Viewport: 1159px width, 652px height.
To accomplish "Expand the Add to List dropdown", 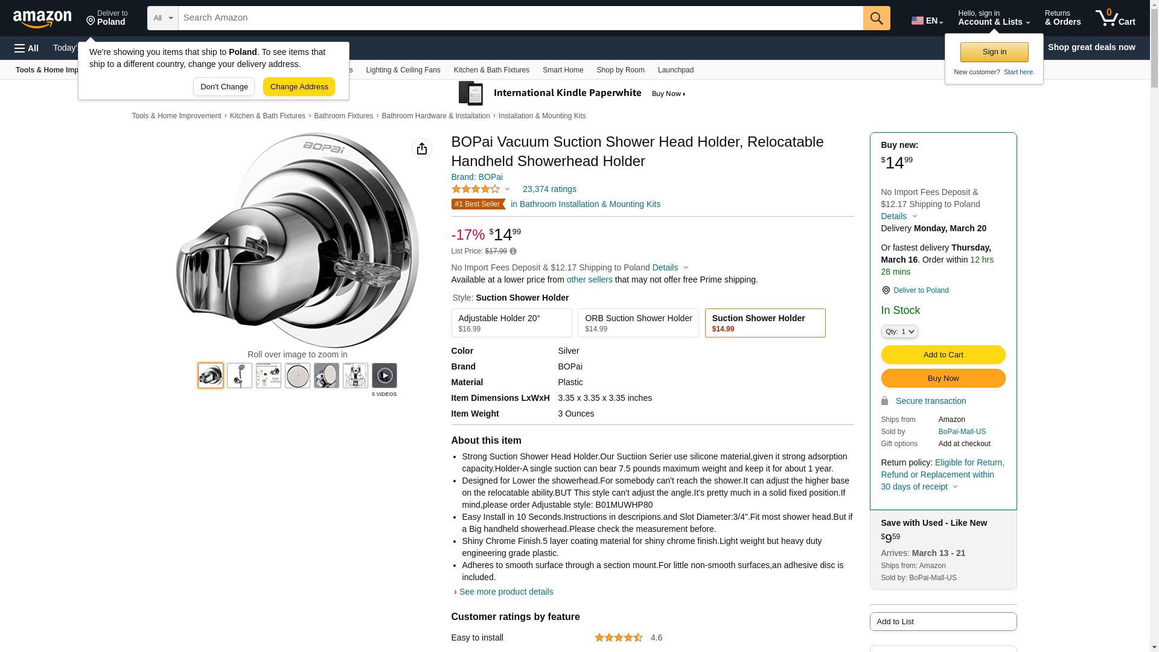I will (943, 622).
